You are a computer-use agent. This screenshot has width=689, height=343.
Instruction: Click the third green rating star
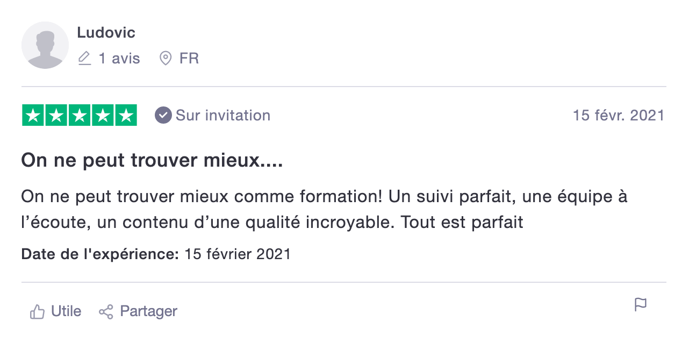(80, 115)
